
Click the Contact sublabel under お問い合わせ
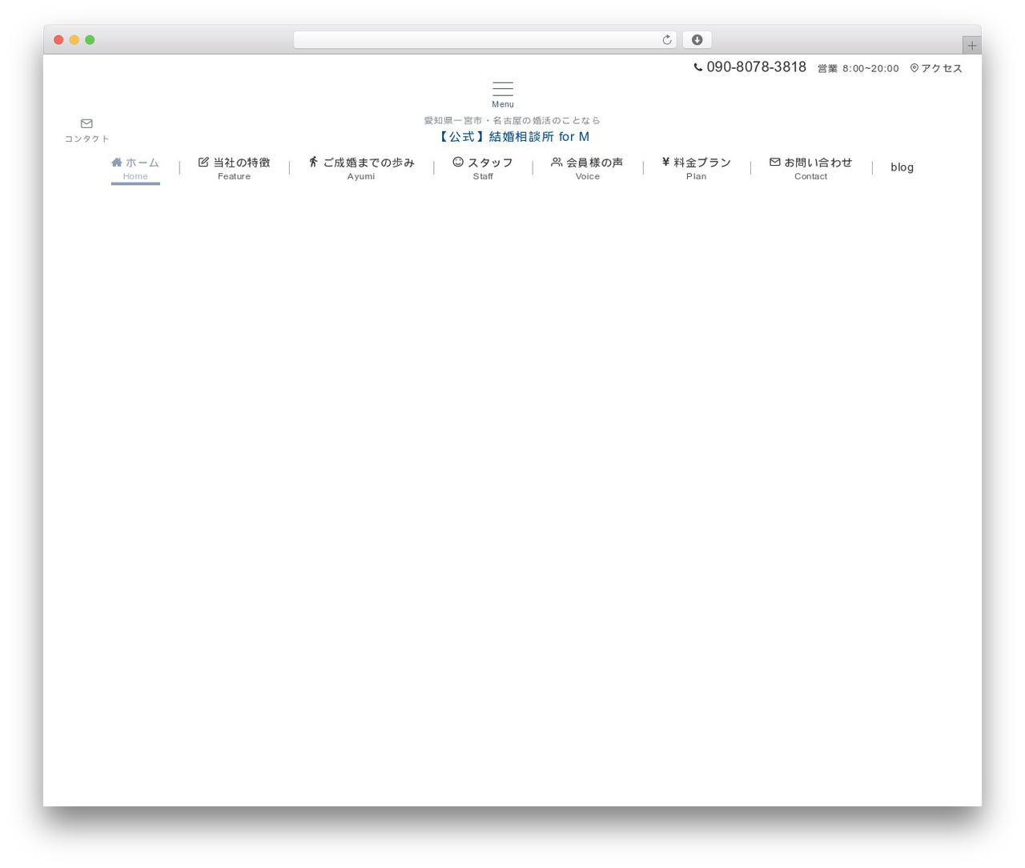click(810, 176)
